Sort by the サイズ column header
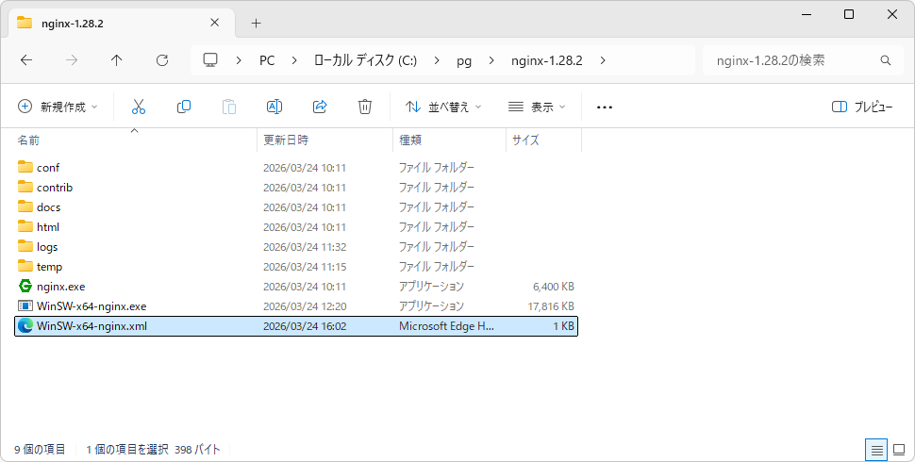 click(543, 140)
